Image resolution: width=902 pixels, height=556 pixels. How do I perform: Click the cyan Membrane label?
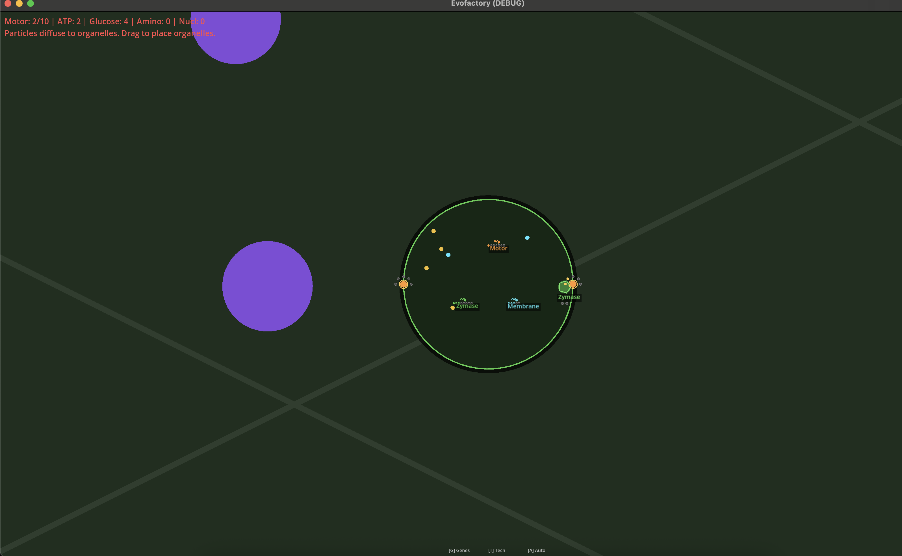coord(523,306)
